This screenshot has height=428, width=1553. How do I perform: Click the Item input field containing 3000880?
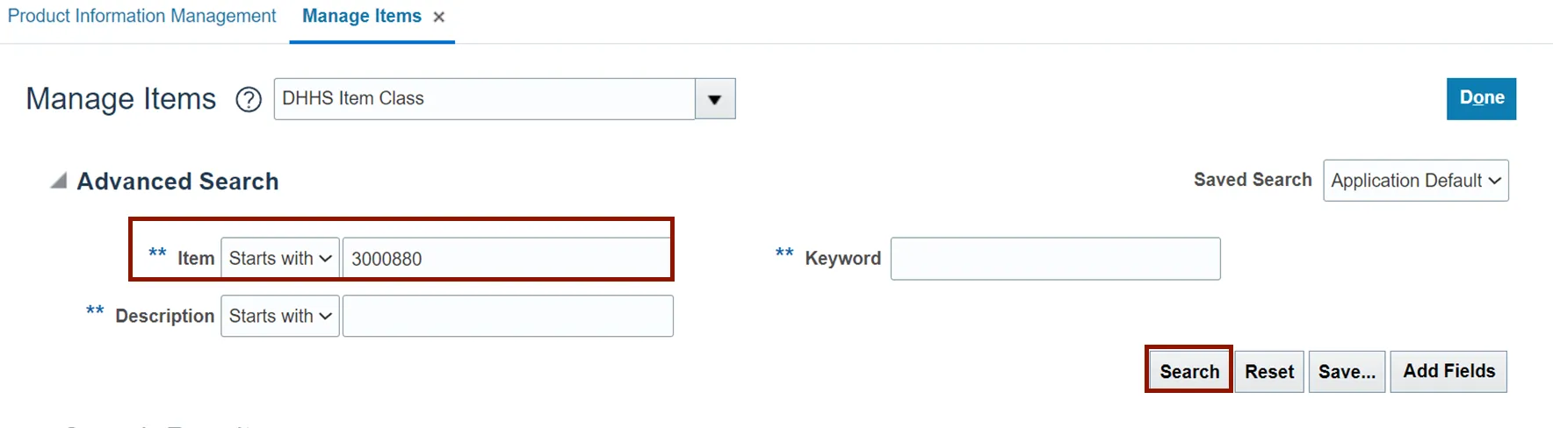tap(506, 259)
